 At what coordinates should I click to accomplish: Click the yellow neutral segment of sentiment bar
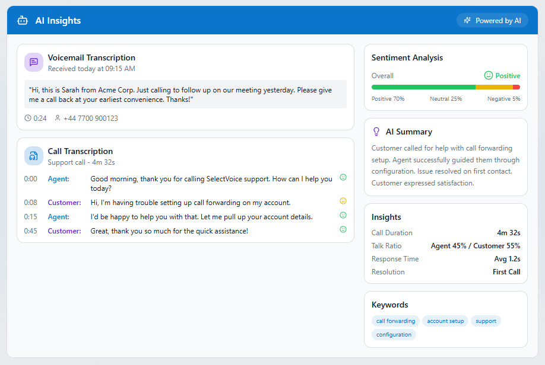(494, 87)
